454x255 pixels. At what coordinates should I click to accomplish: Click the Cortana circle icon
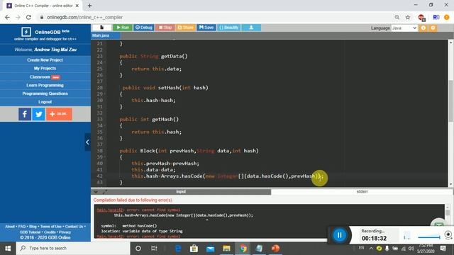pos(138,249)
